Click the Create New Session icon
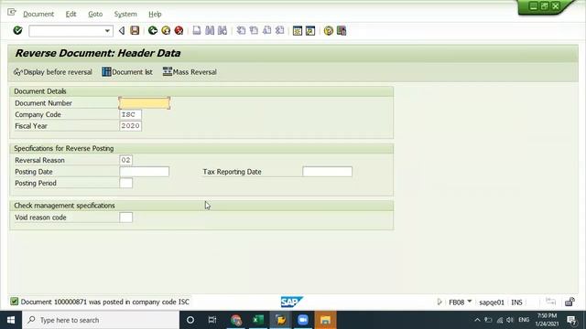 tap(298, 30)
